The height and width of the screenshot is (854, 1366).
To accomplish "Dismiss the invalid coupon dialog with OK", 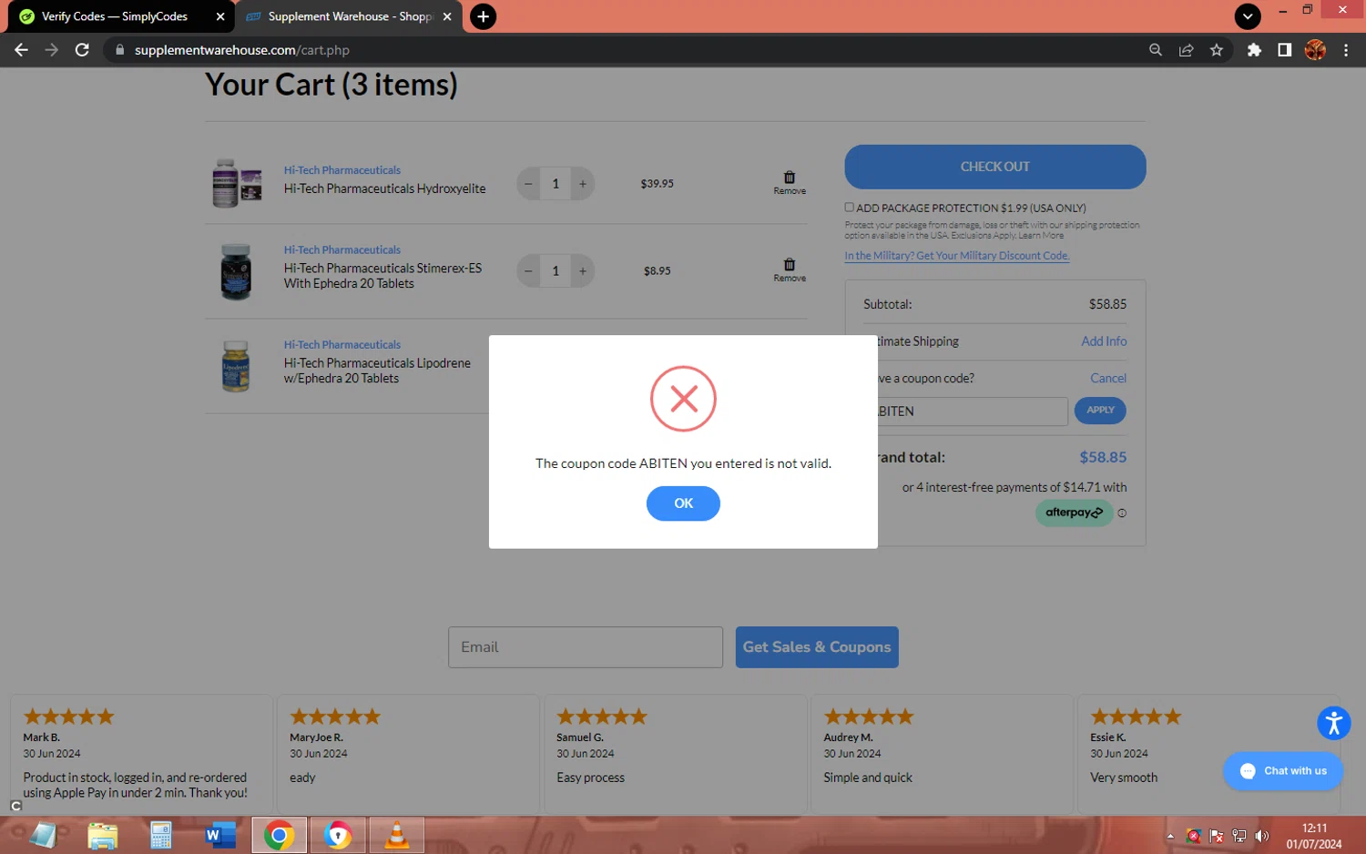I will 683,503.
